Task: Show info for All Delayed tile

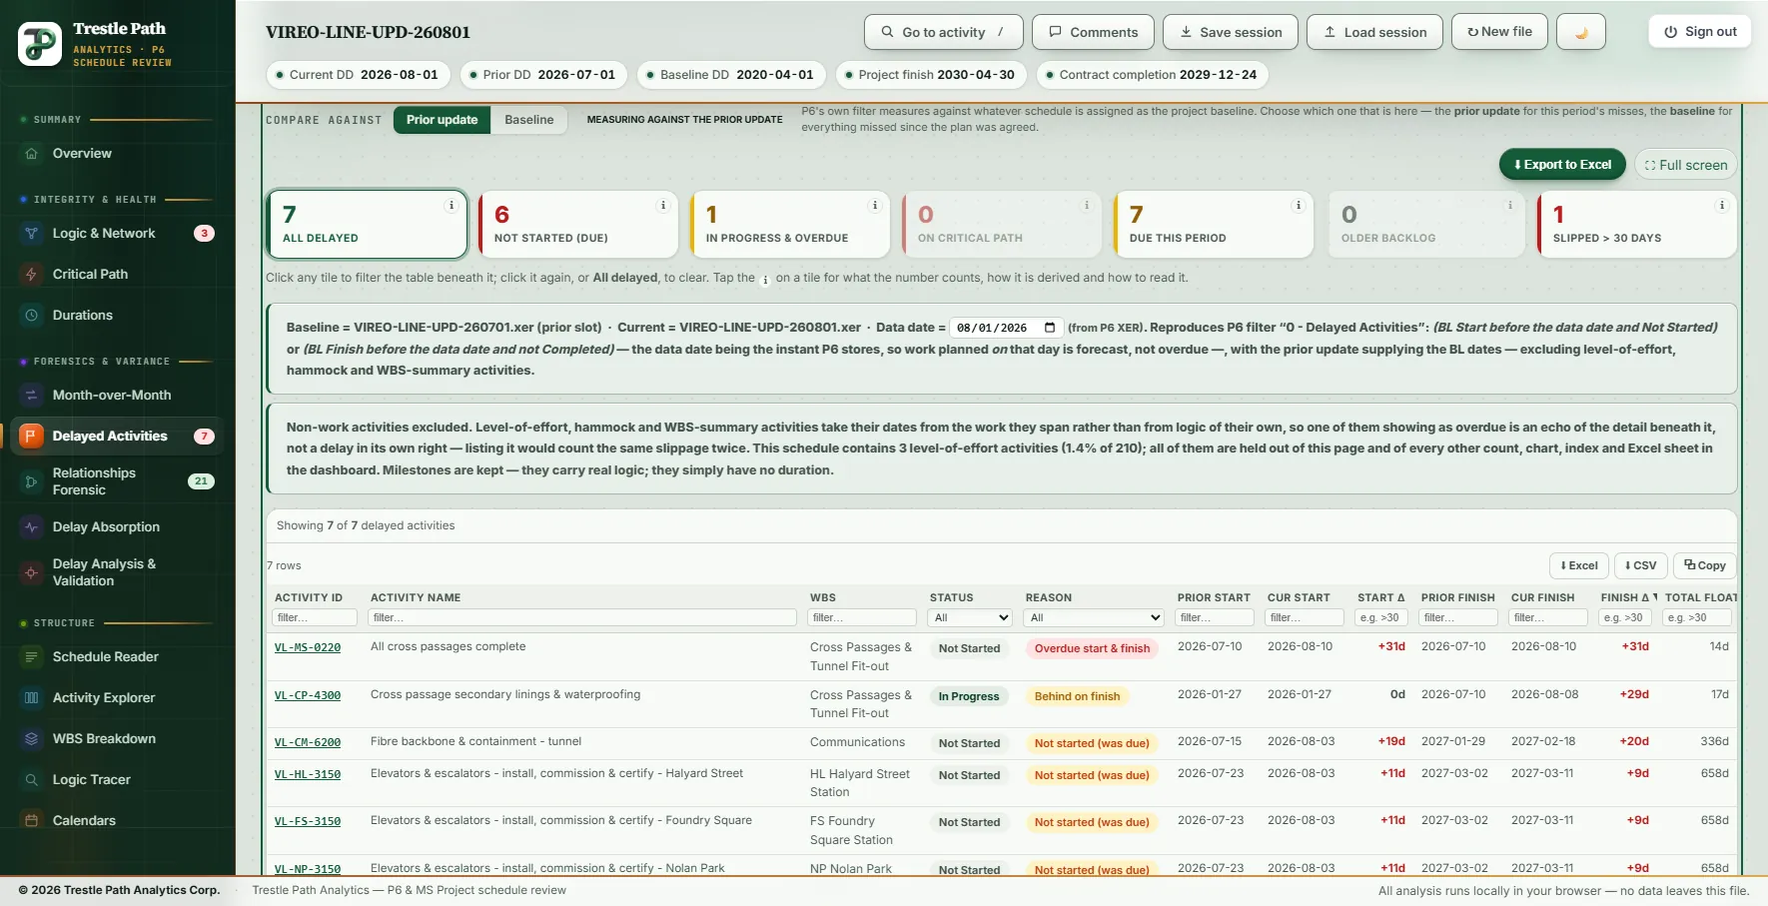Action: click(451, 206)
